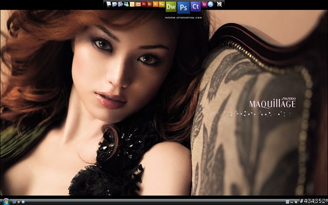Open the first blue folder in the dock
The image size is (328, 205).
click(x=115, y=4)
